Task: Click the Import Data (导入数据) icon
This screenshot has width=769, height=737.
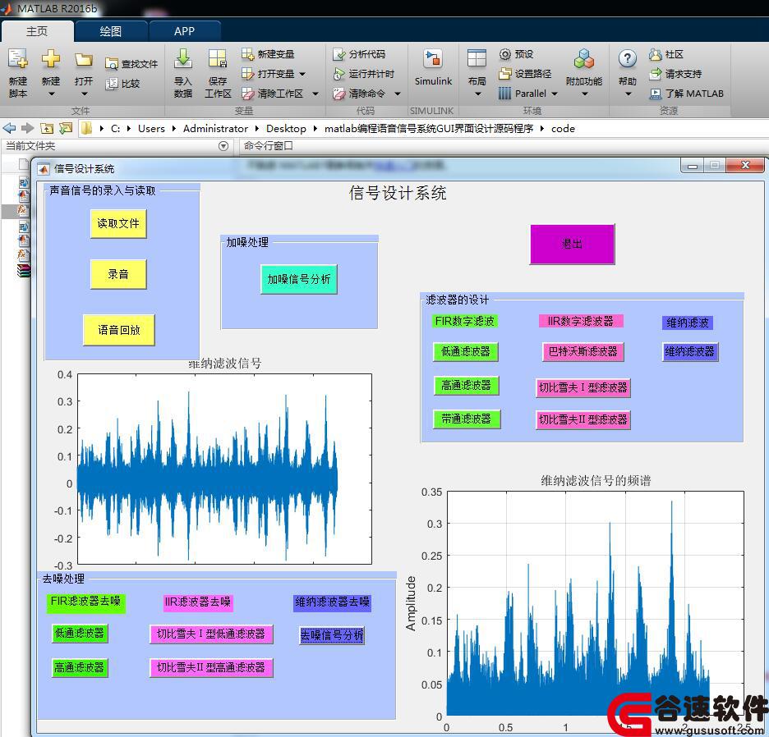Action: click(x=183, y=59)
